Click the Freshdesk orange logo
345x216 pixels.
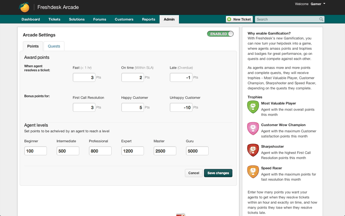pos(24,7)
